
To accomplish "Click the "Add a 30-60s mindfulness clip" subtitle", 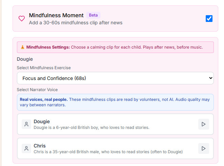I will [75, 23].
